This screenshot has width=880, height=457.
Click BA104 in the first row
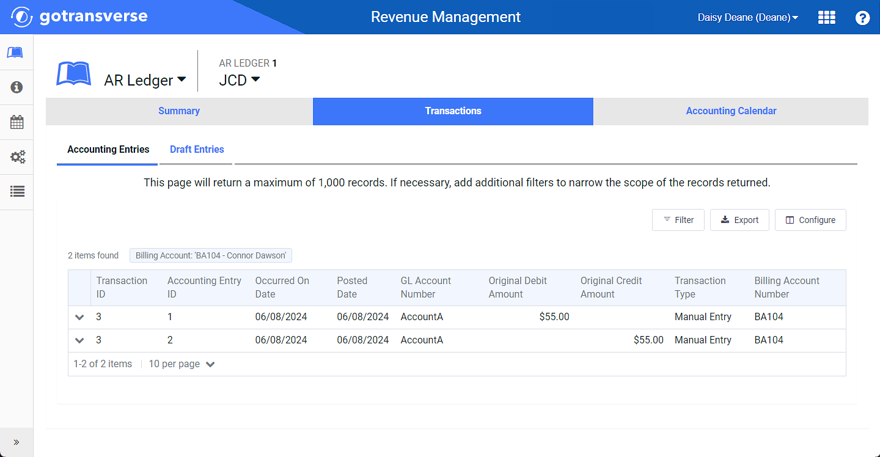point(769,317)
